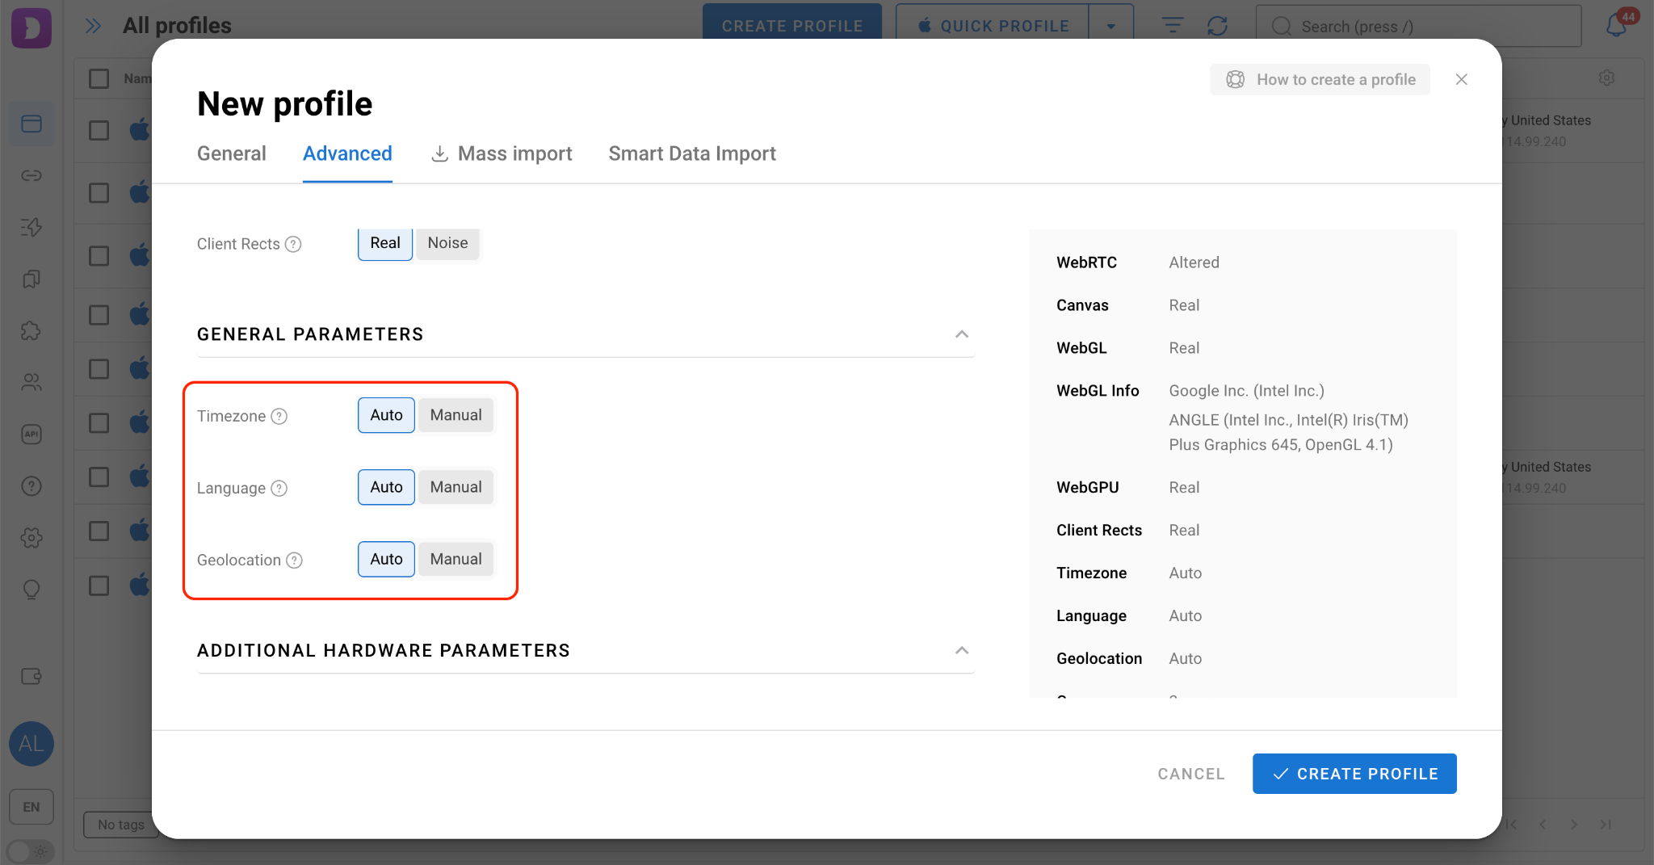The height and width of the screenshot is (865, 1654).
Task: Collapse General Parameters section
Action: (961, 334)
